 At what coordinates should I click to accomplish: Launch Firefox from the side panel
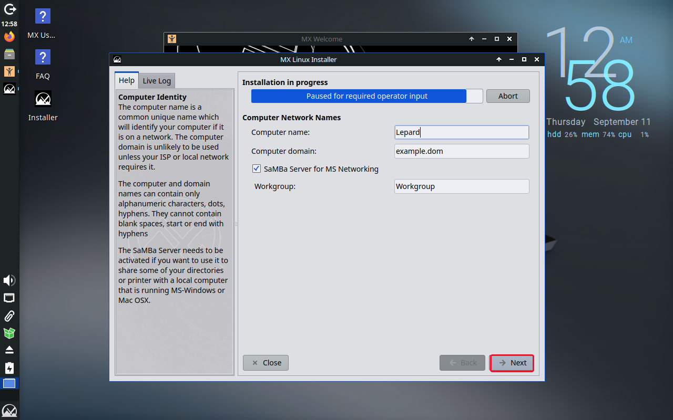click(9, 37)
